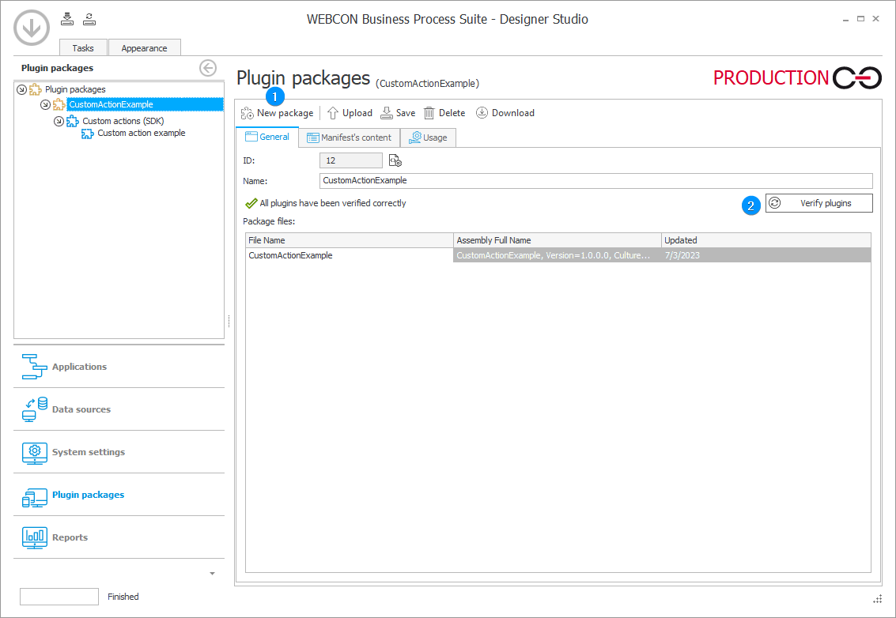Click the green checkmark verification status icon

coord(251,203)
